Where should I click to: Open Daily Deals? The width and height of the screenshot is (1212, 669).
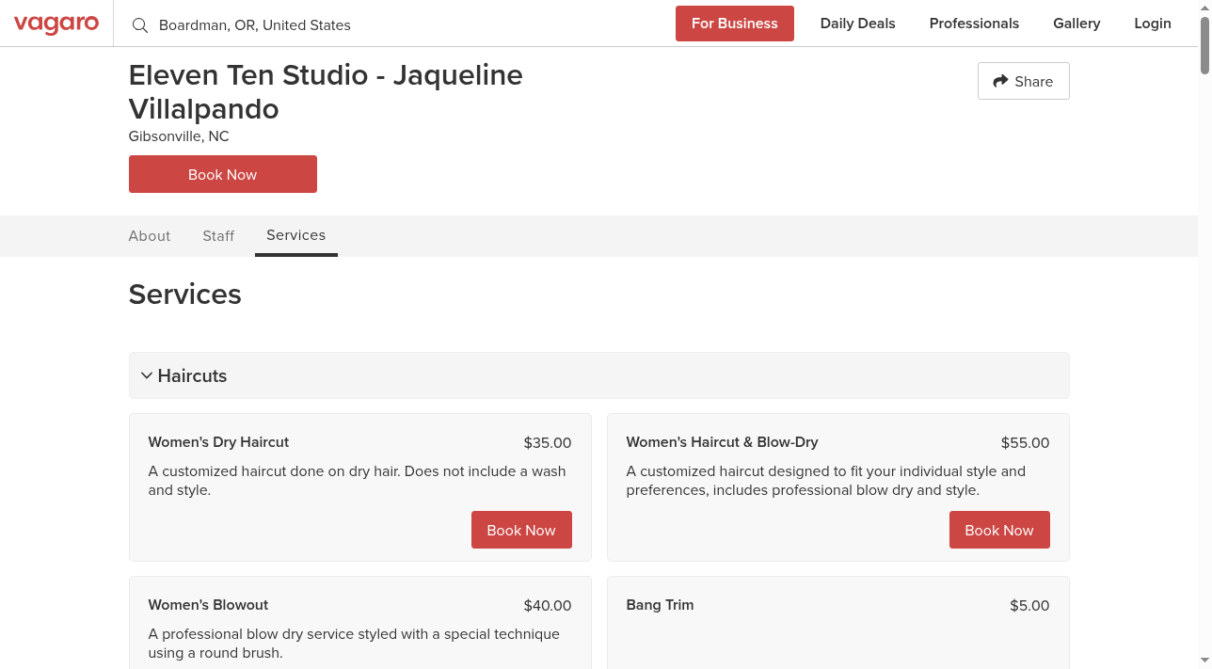(858, 24)
